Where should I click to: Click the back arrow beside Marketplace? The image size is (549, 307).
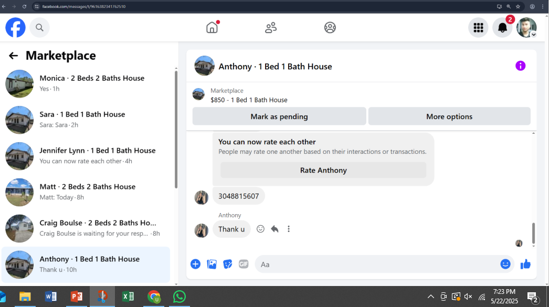[x=13, y=56]
